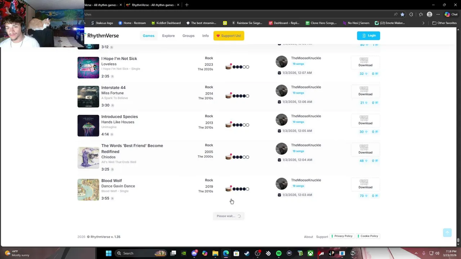Click the RhythmVerse site logo
The width and height of the screenshot is (461, 259).
tap(102, 36)
